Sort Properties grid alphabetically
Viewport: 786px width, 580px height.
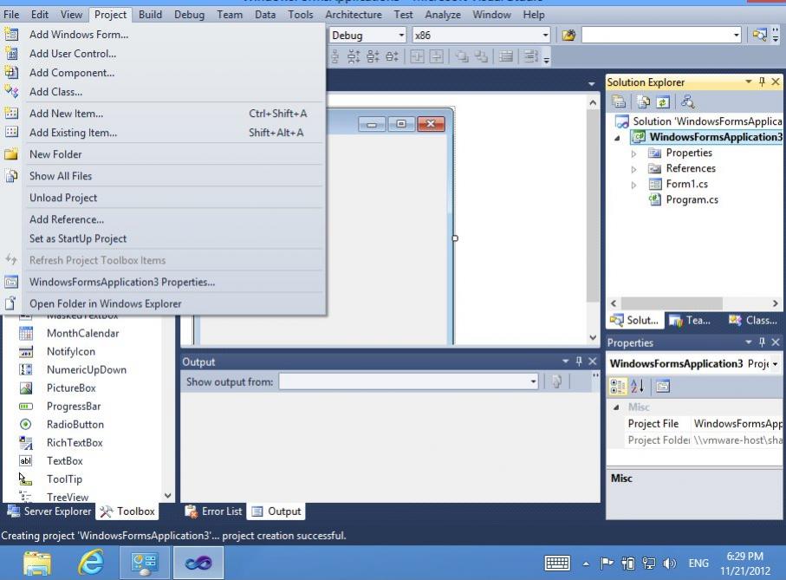638,386
